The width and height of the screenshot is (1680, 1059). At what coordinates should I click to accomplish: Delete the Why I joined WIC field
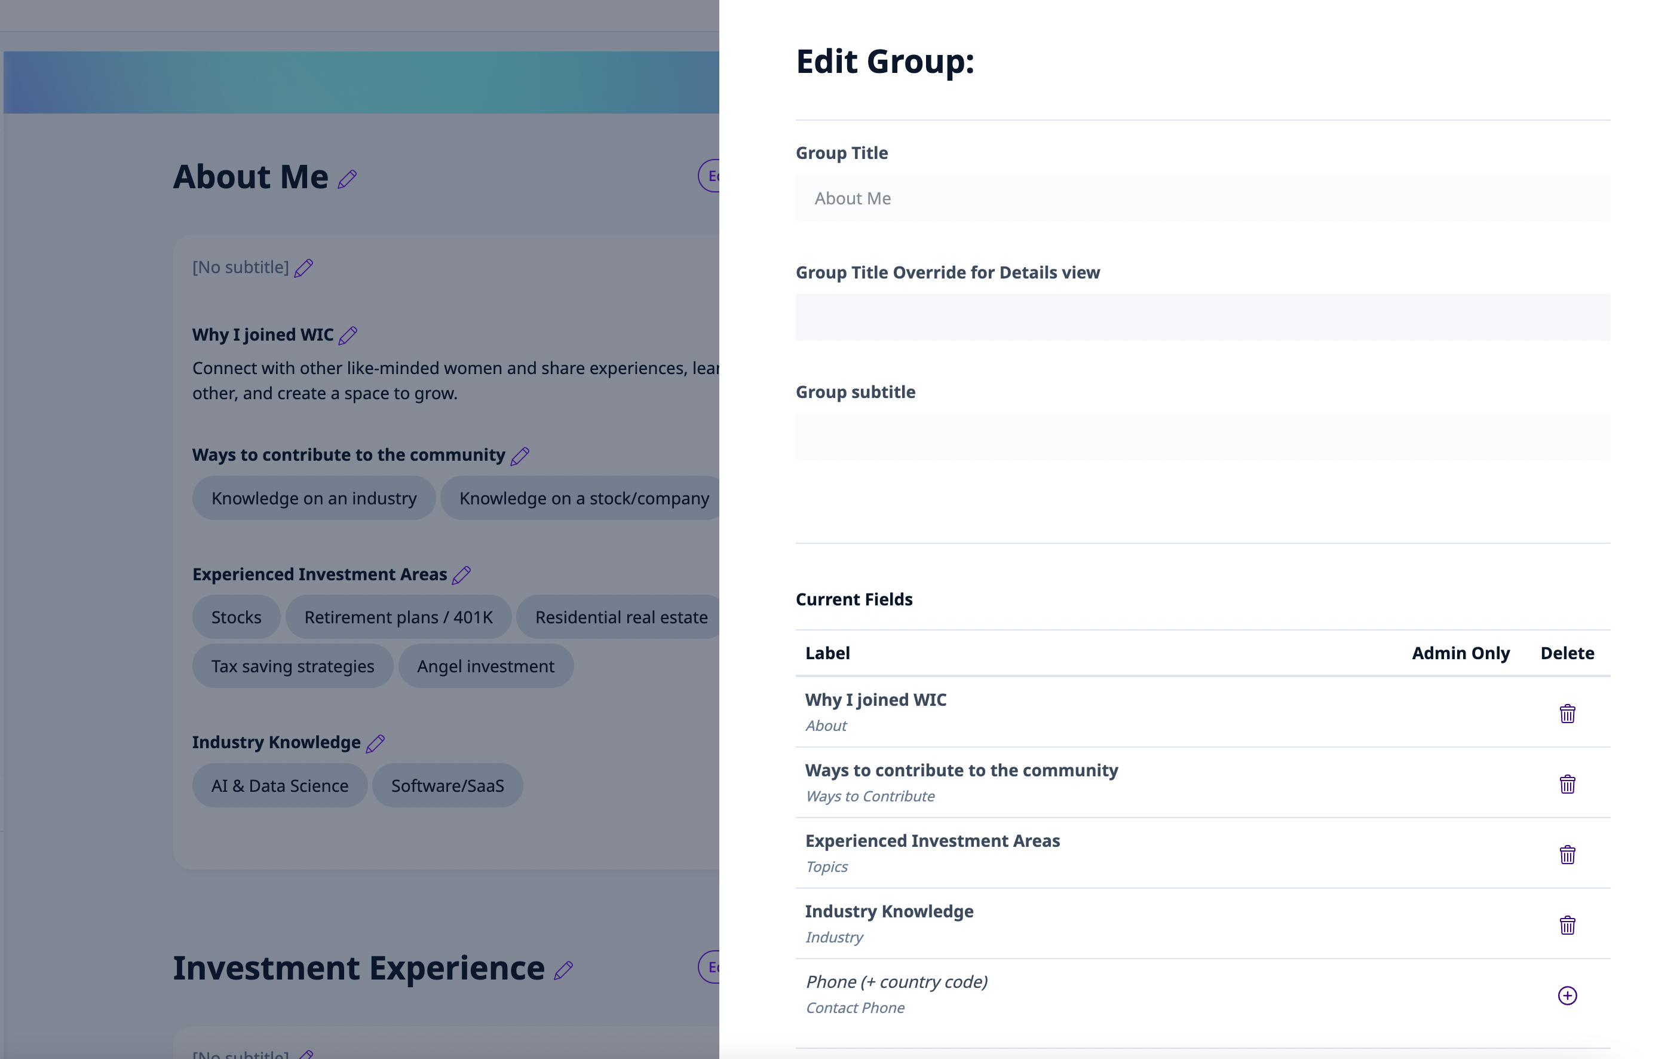[x=1567, y=714]
